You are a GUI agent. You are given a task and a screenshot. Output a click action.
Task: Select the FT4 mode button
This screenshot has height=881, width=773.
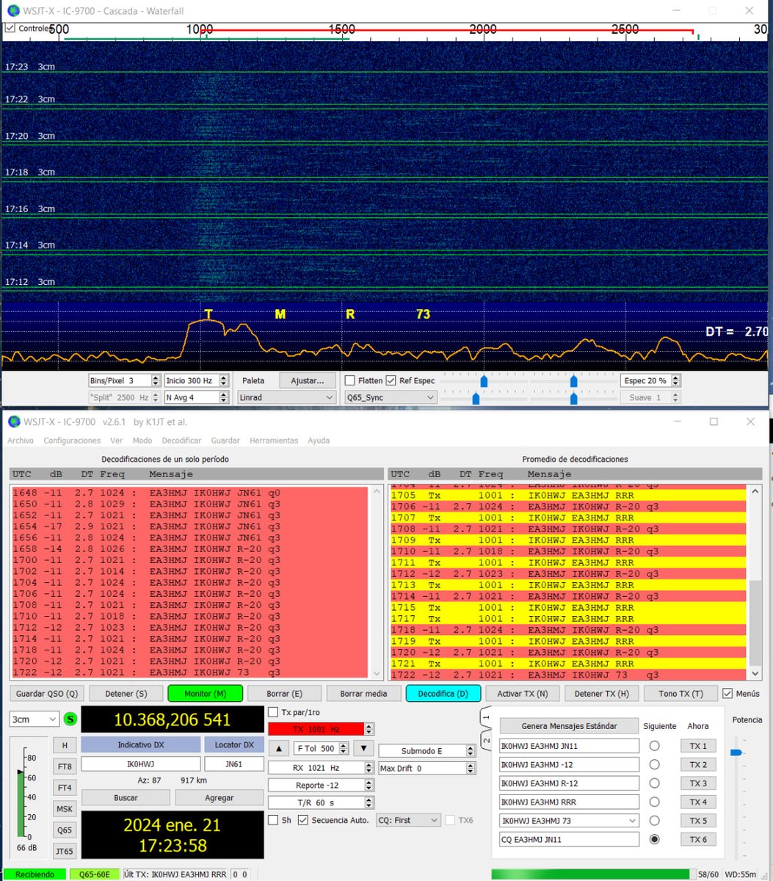[65, 788]
